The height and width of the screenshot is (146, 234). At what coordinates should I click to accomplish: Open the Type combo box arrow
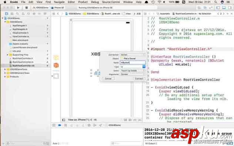[x=144, y=67]
